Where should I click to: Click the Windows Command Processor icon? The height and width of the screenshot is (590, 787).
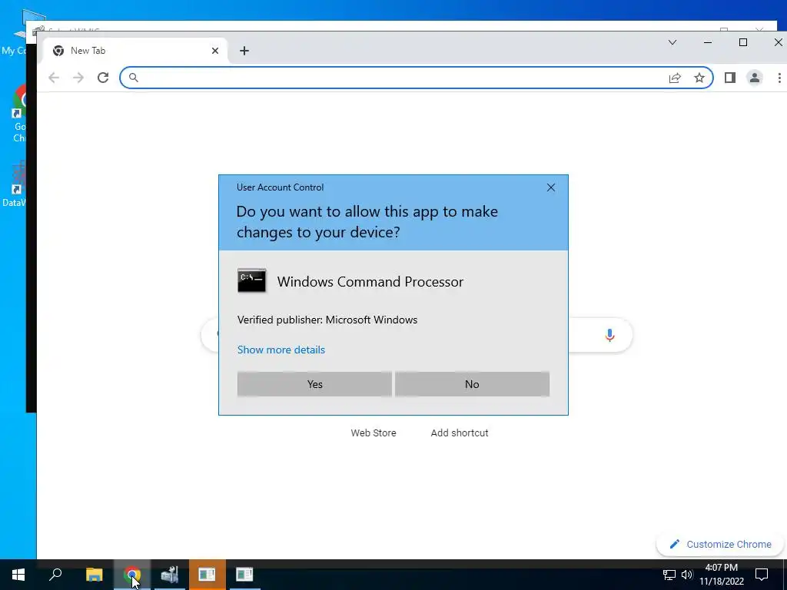tap(251, 280)
